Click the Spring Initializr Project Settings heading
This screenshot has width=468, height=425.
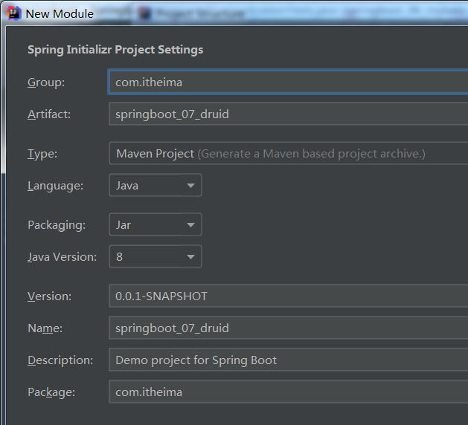pyautogui.click(x=115, y=50)
